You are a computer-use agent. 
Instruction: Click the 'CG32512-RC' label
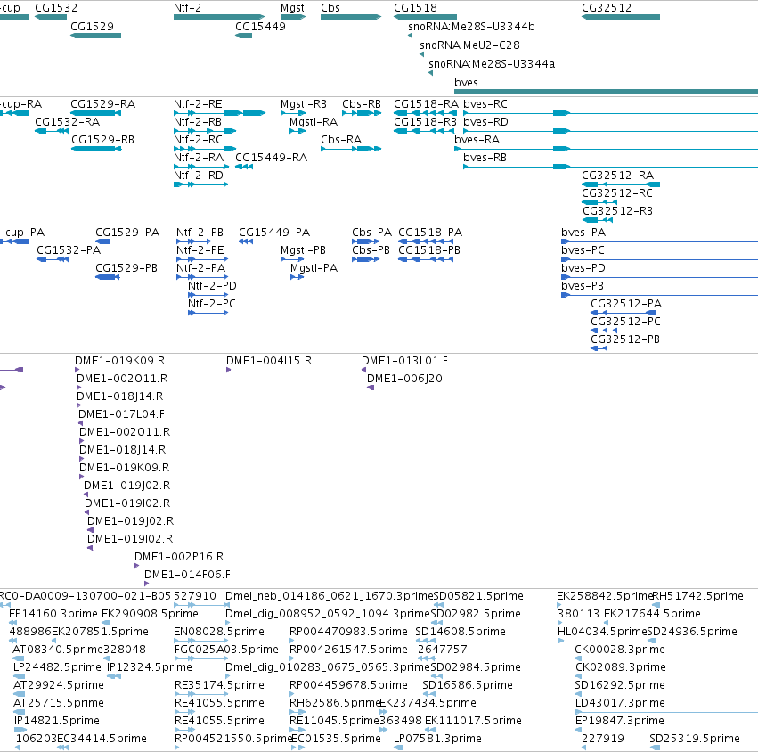pos(617,193)
